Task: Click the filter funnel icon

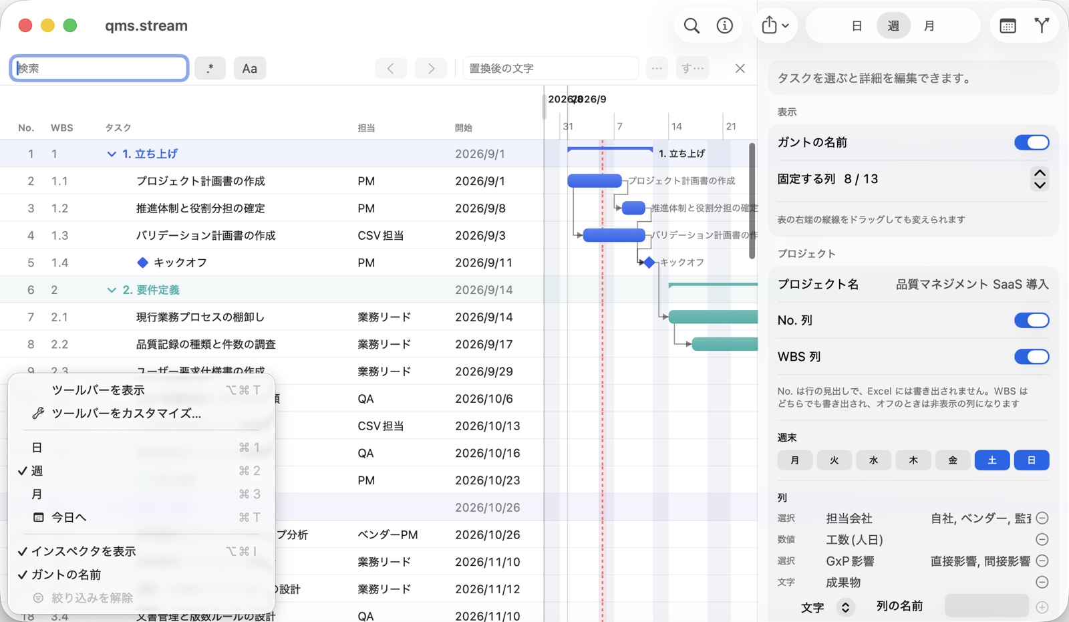Action: pyautogui.click(x=1042, y=26)
